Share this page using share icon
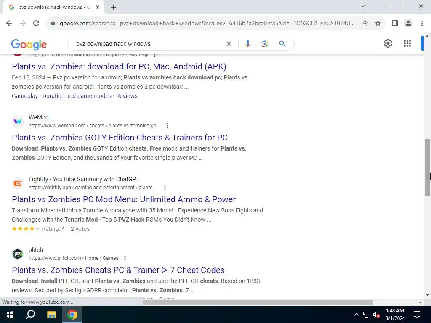The width and height of the screenshot is (431, 323). click(364, 24)
